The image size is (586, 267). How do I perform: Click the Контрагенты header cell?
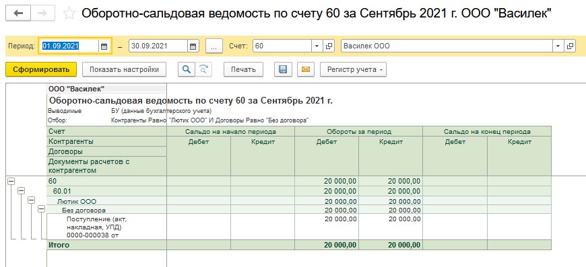106,142
